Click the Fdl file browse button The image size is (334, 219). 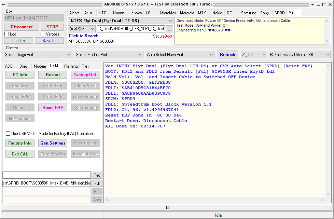click(x=97, y=183)
